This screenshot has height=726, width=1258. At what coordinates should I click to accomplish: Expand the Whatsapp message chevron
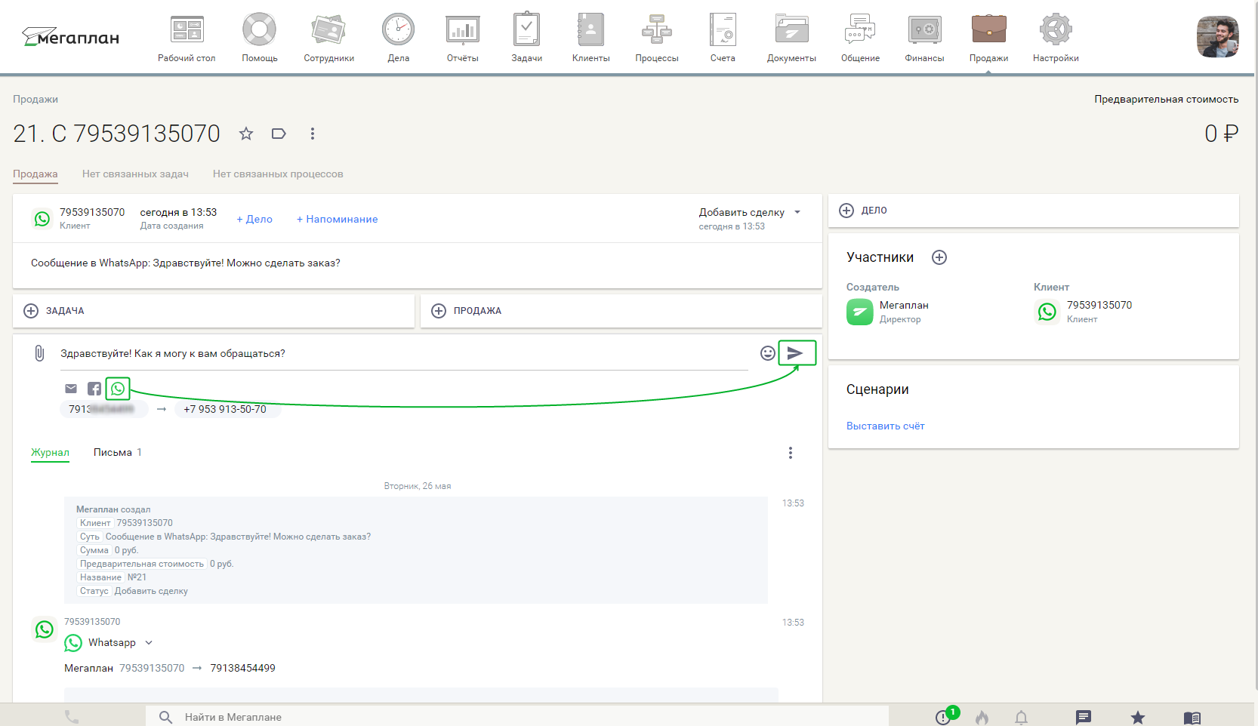[x=149, y=643]
